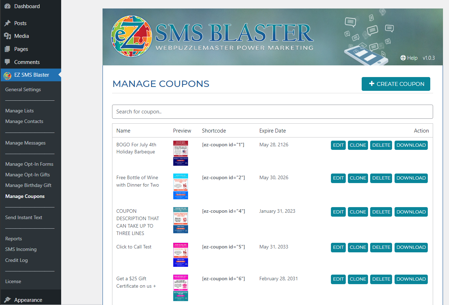Click the Dashboard gauge icon
This screenshot has width=449, height=305.
(x=7, y=6)
